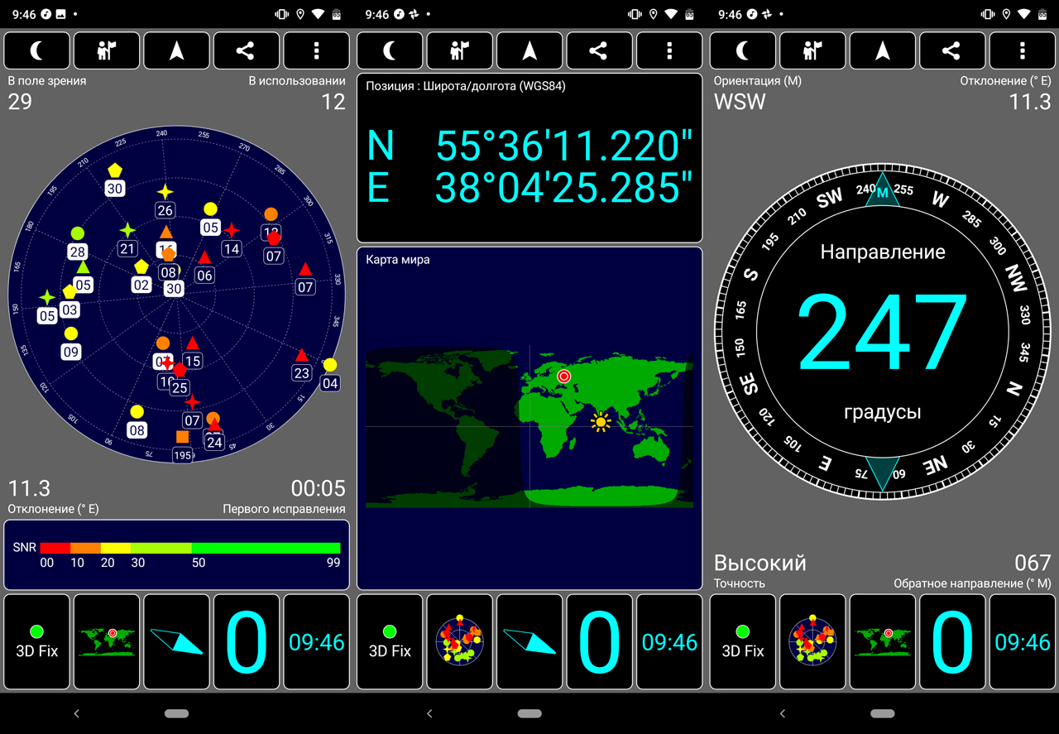The width and height of the screenshot is (1059, 734).
Task: Tap the M heading pointer on compass dial
Action: point(882,191)
